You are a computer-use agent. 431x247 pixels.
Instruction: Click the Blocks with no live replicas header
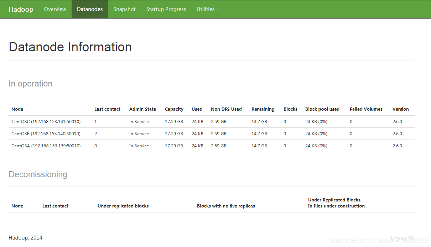(226, 206)
